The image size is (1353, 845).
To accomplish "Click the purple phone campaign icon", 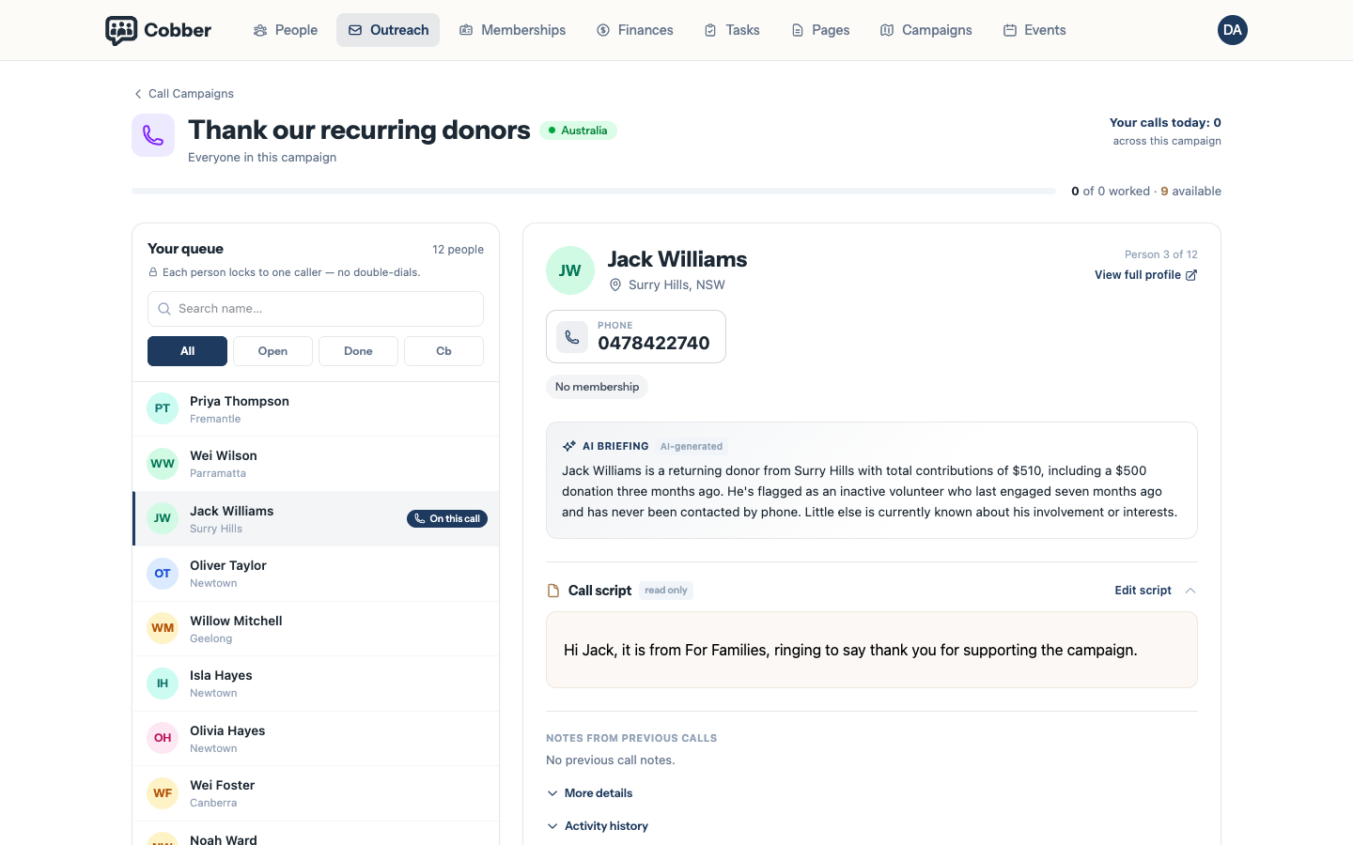I will (x=153, y=135).
